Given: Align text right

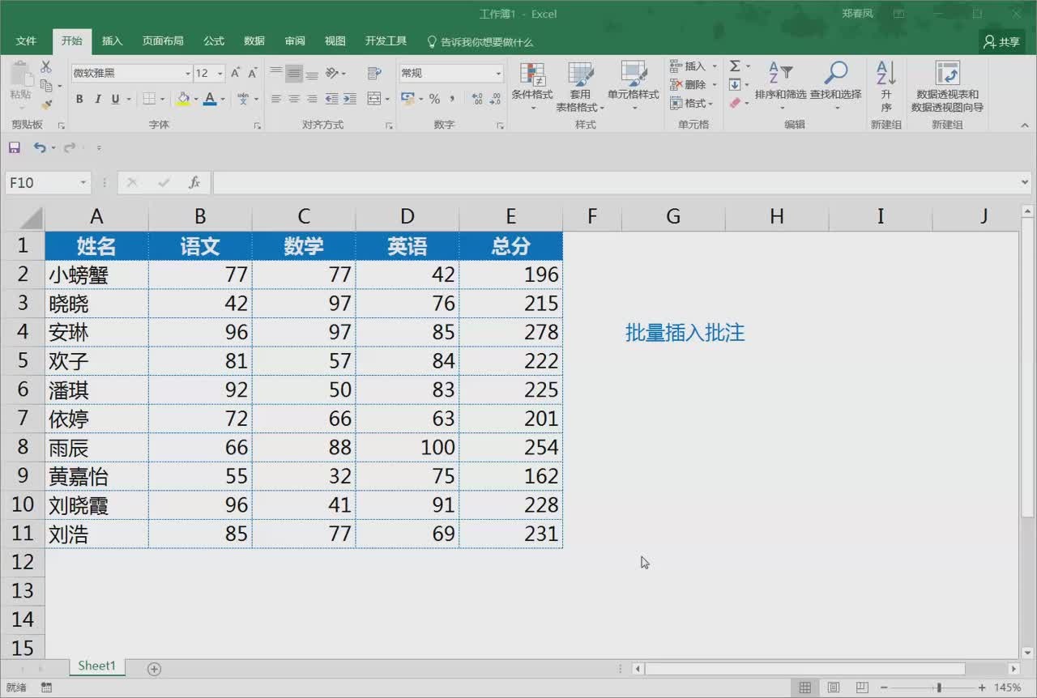Looking at the screenshot, I should pyautogui.click(x=312, y=99).
